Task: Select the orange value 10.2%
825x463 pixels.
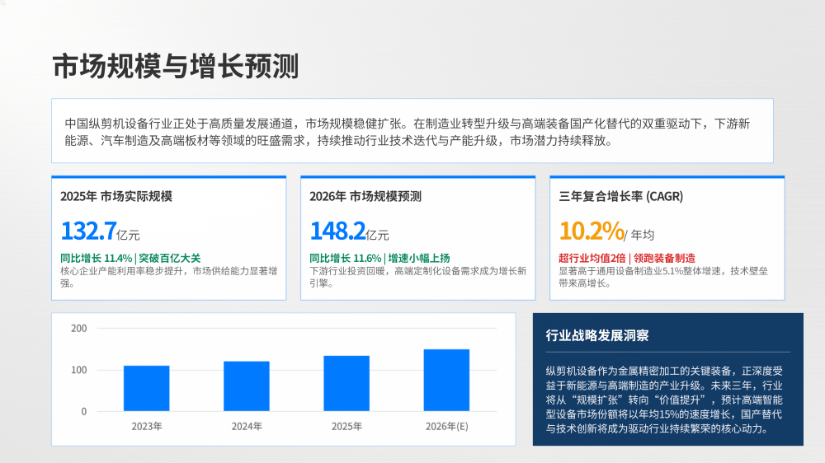Action: [592, 231]
